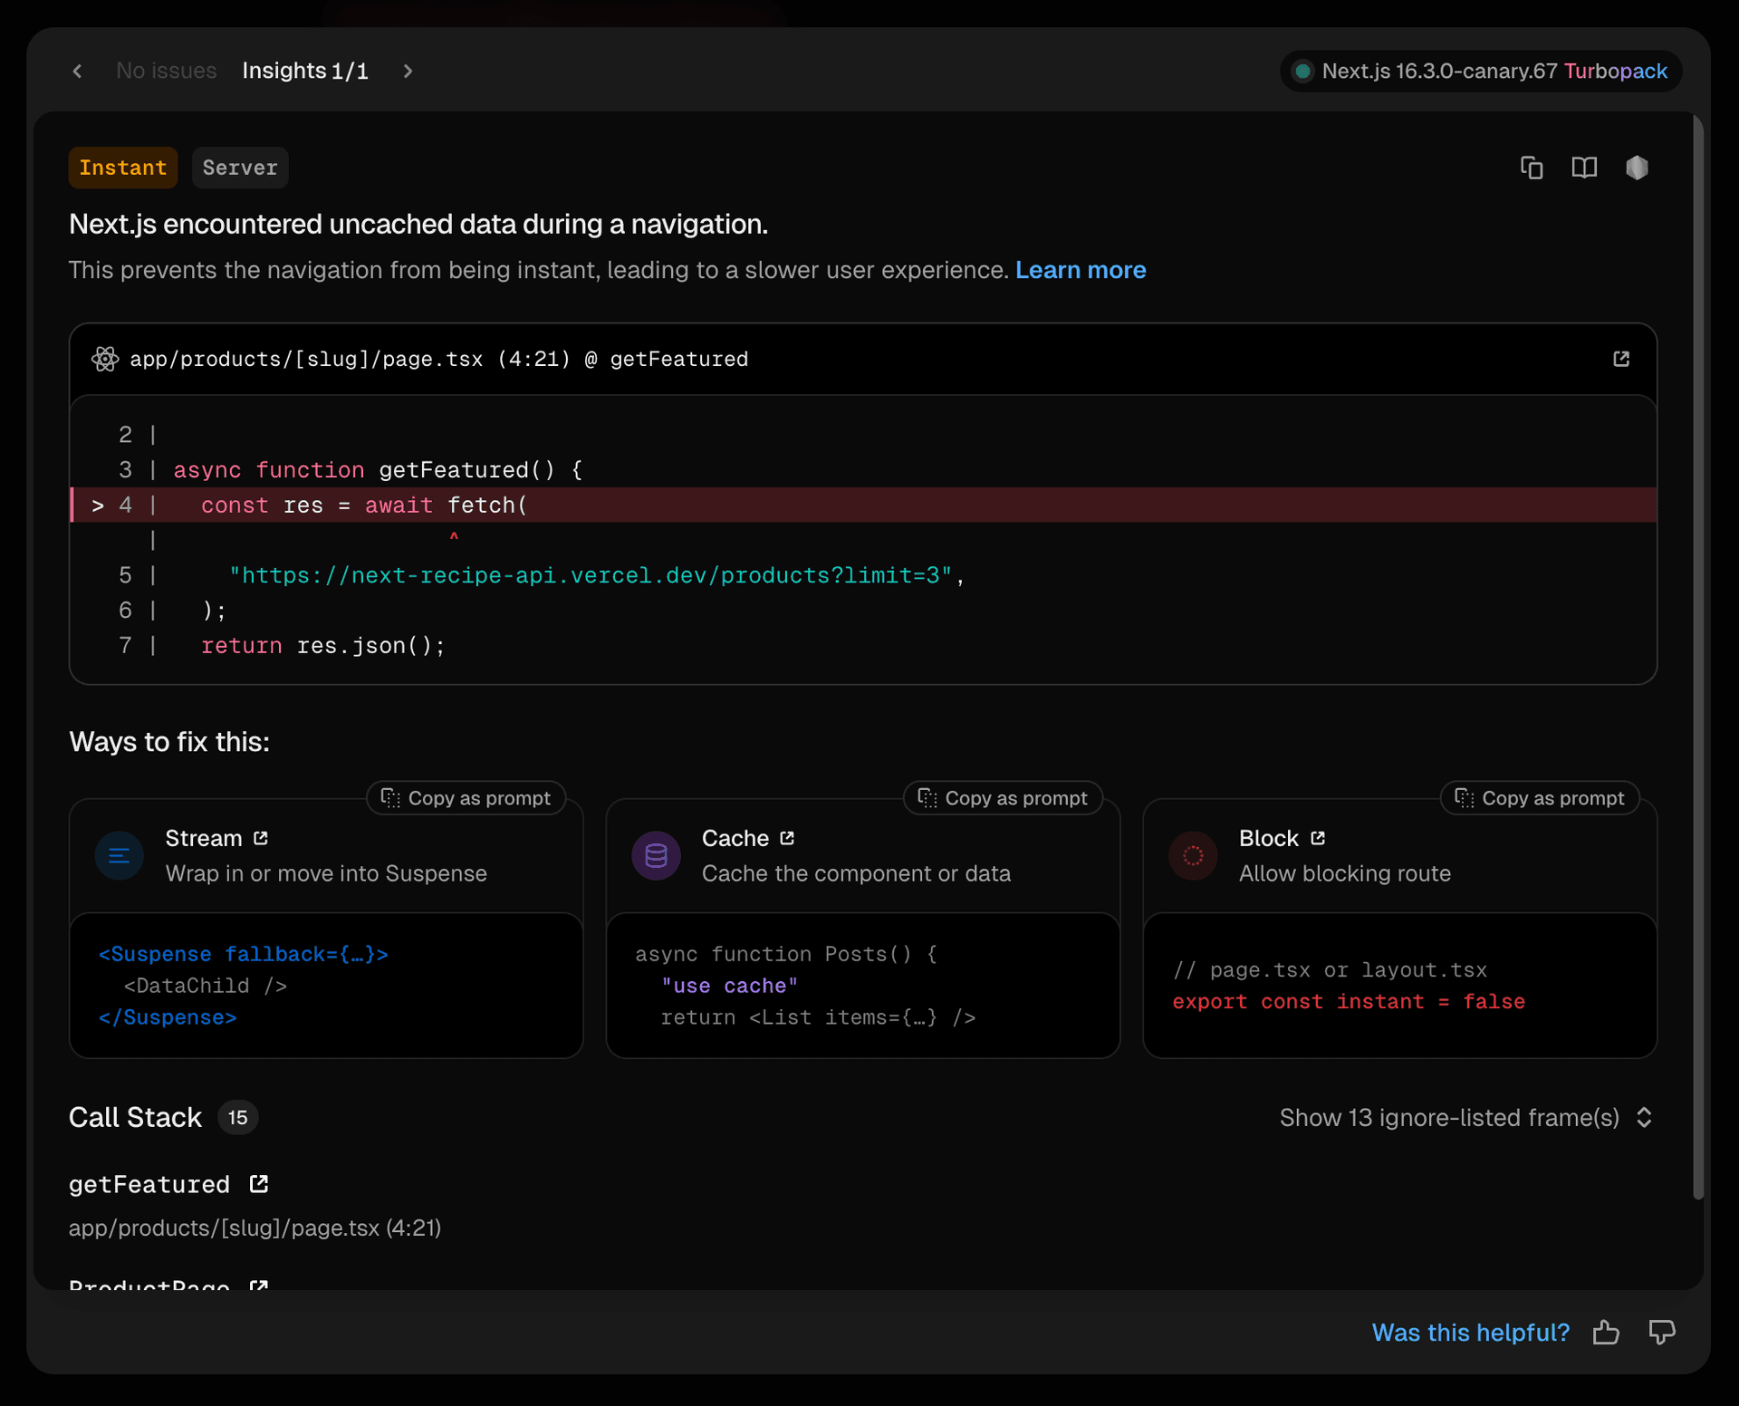This screenshot has height=1406, width=1739.
Task: Click thumbs up helpful icon
Action: coord(1606,1332)
